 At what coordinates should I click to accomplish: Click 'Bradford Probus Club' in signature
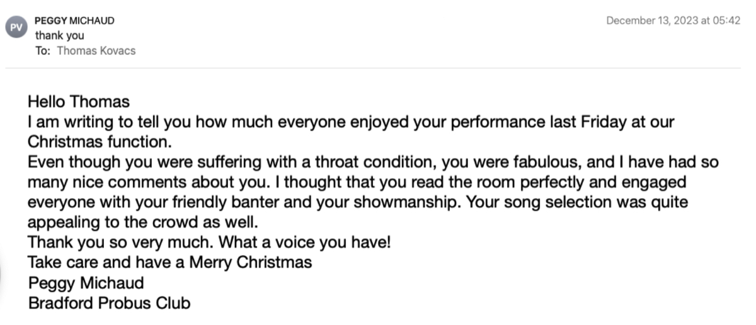click(x=109, y=303)
